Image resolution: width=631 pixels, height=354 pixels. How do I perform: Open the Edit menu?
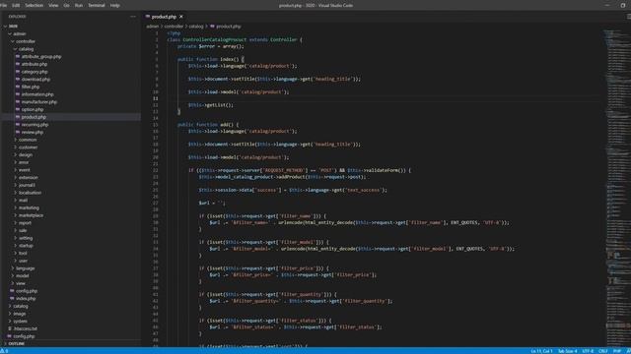coord(16,6)
